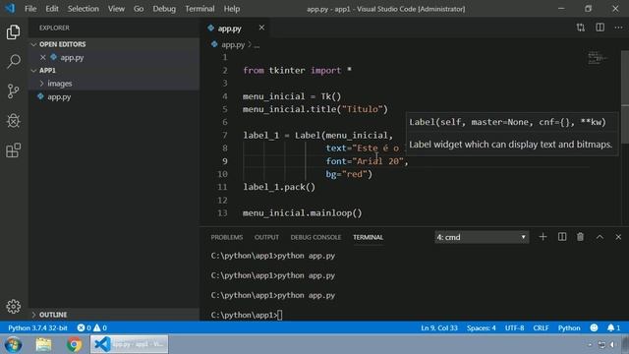This screenshot has width=629, height=354.
Task: Click the terminal command prompt input
Action: 279,315
